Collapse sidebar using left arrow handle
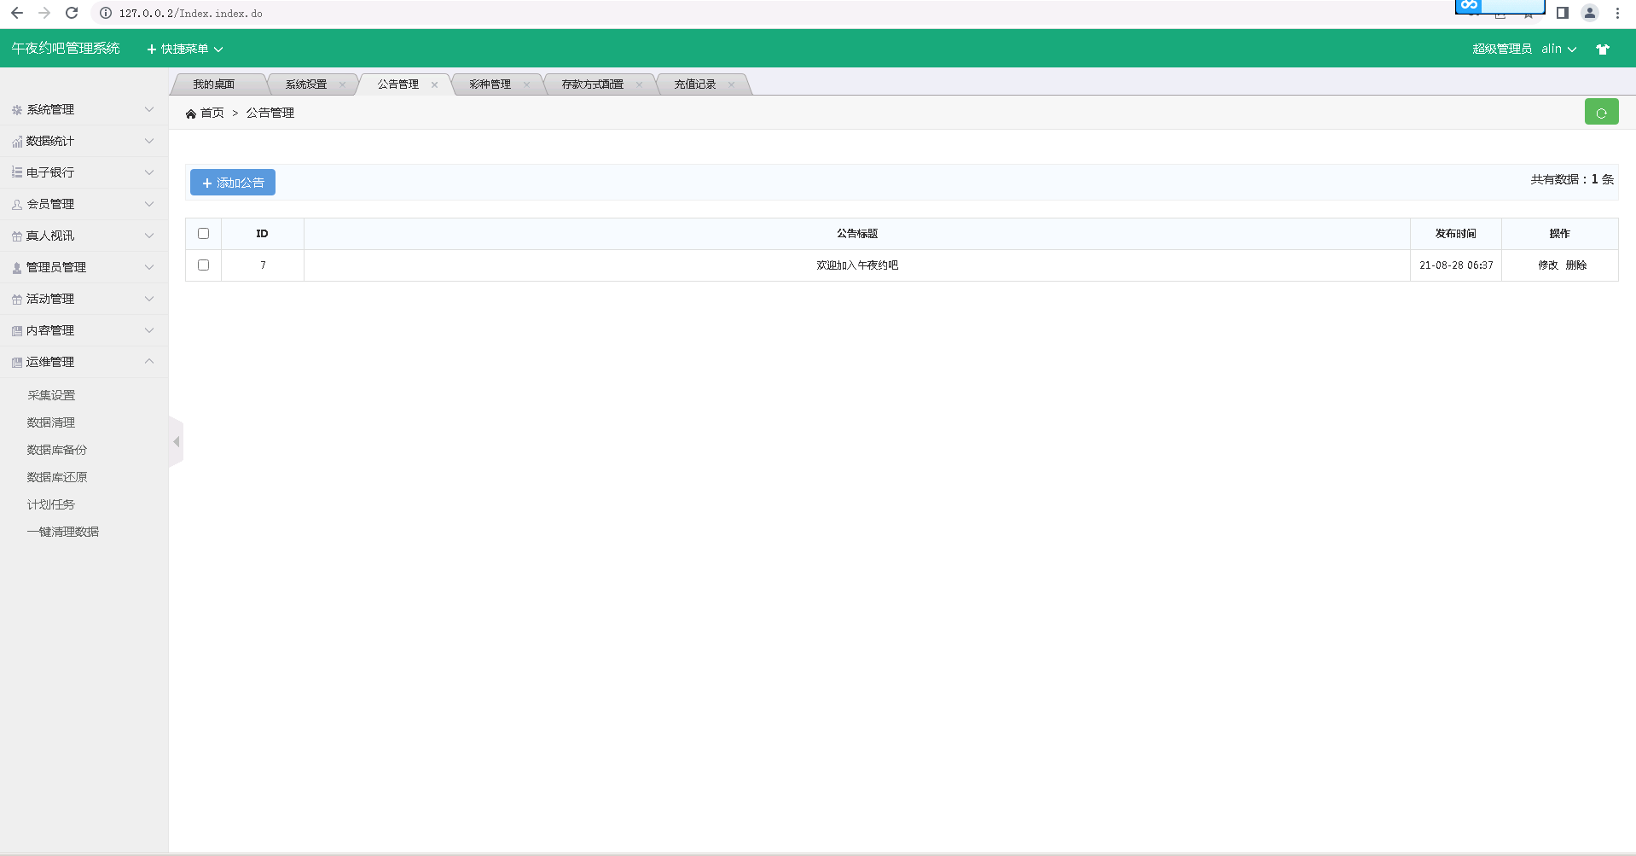This screenshot has width=1636, height=856. pos(177,442)
